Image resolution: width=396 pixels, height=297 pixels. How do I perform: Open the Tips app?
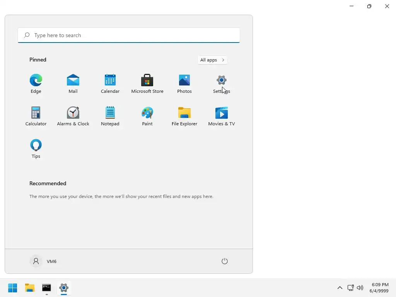(36, 149)
